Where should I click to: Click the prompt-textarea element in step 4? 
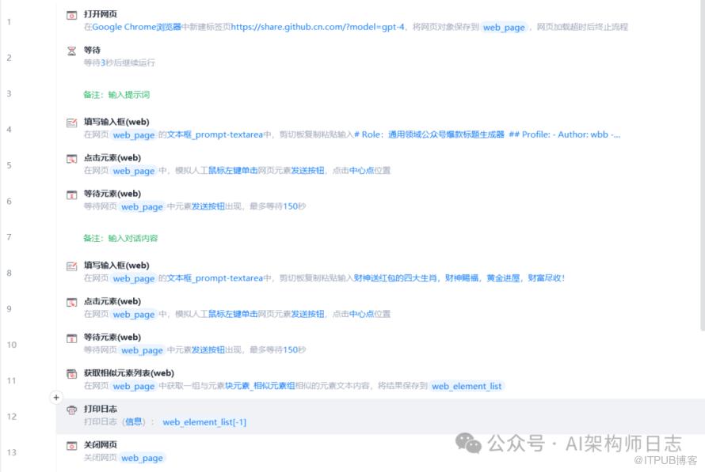tap(215, 134)
